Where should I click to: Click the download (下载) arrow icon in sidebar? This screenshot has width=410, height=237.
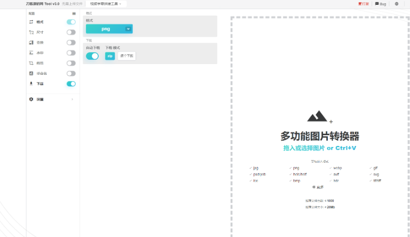click(x=31, y=83)
